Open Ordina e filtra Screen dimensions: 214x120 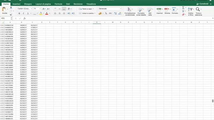click(191, 11)
